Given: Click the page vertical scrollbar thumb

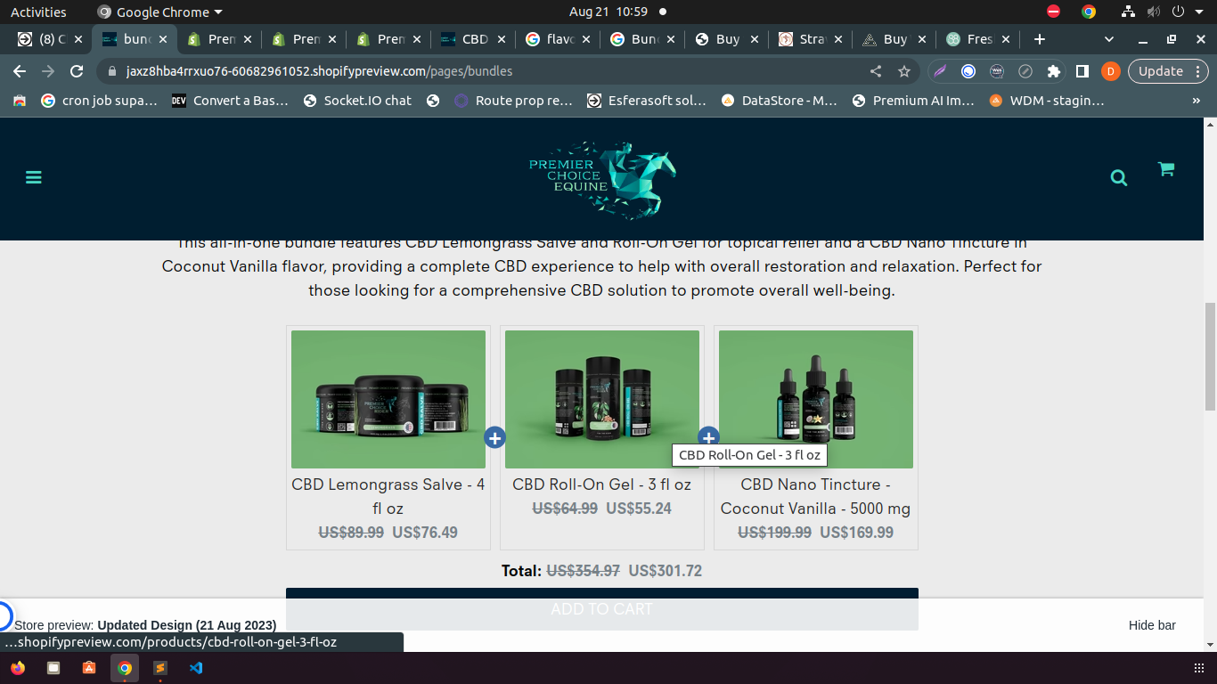Looking at the screenshot, I should [x=1210, y=356].
